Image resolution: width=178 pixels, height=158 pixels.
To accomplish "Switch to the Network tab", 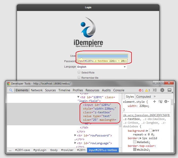I will 37,90.
